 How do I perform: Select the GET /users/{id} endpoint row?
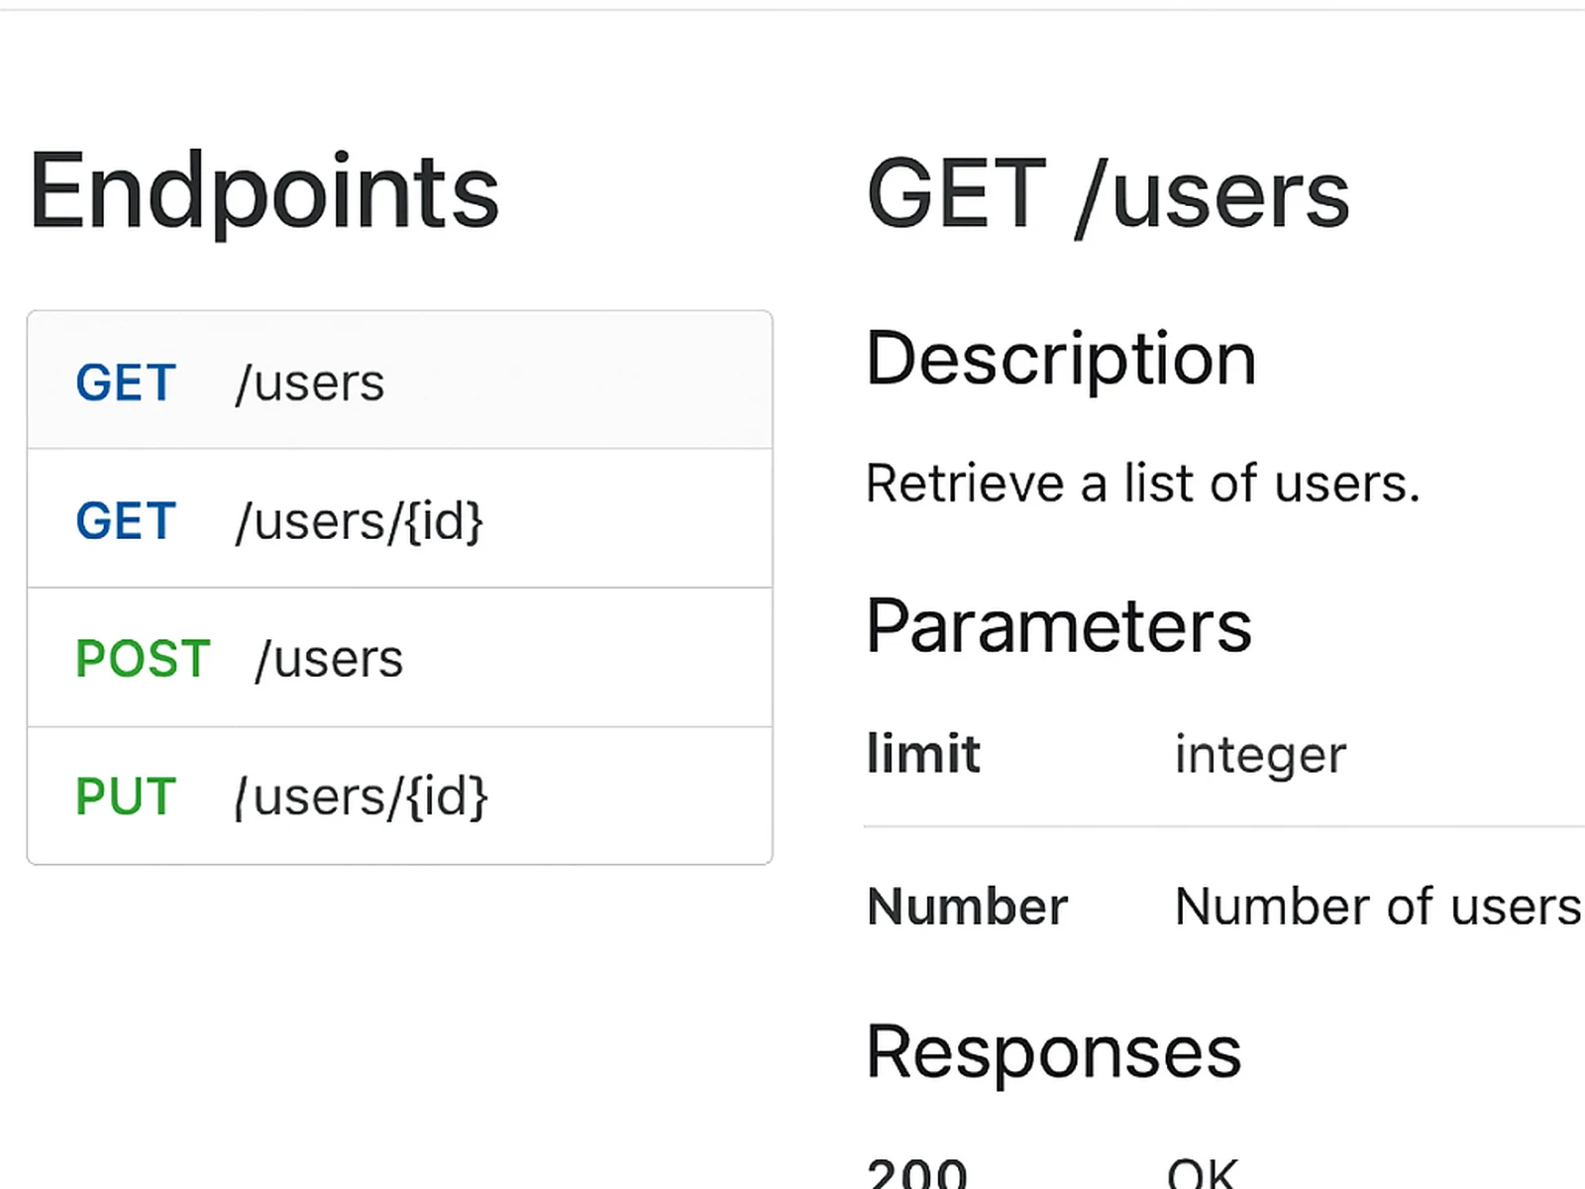tap(398, 520)
